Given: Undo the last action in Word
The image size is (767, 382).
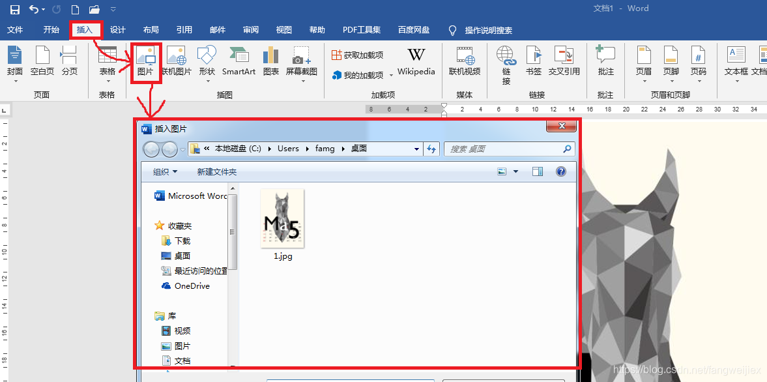Looking at the screenshot, I should (x=34, y=9).
